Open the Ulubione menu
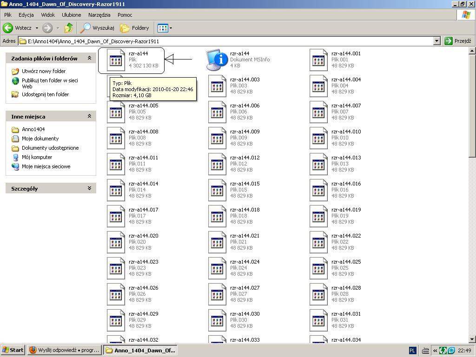 71,15
